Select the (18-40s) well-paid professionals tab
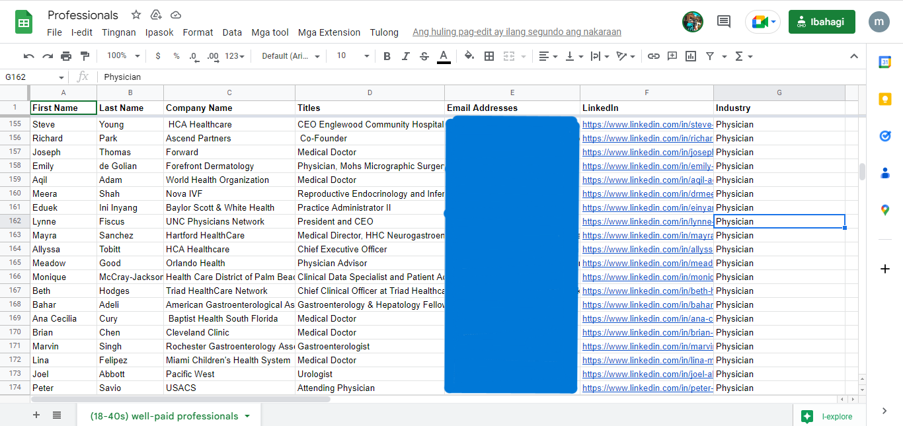The height and width of the screenshot is (426, 903). pyautogui.click(x=169, y=416)
